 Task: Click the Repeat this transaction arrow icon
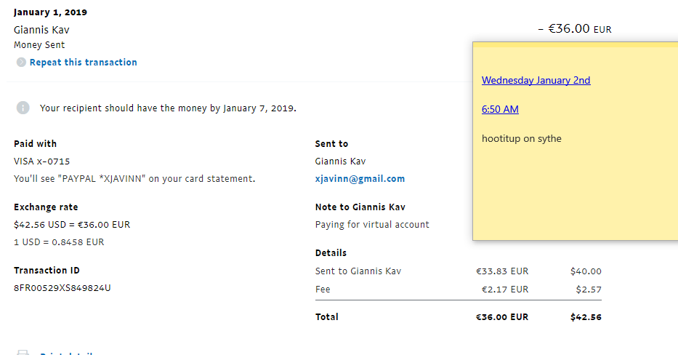coord(21,63)
